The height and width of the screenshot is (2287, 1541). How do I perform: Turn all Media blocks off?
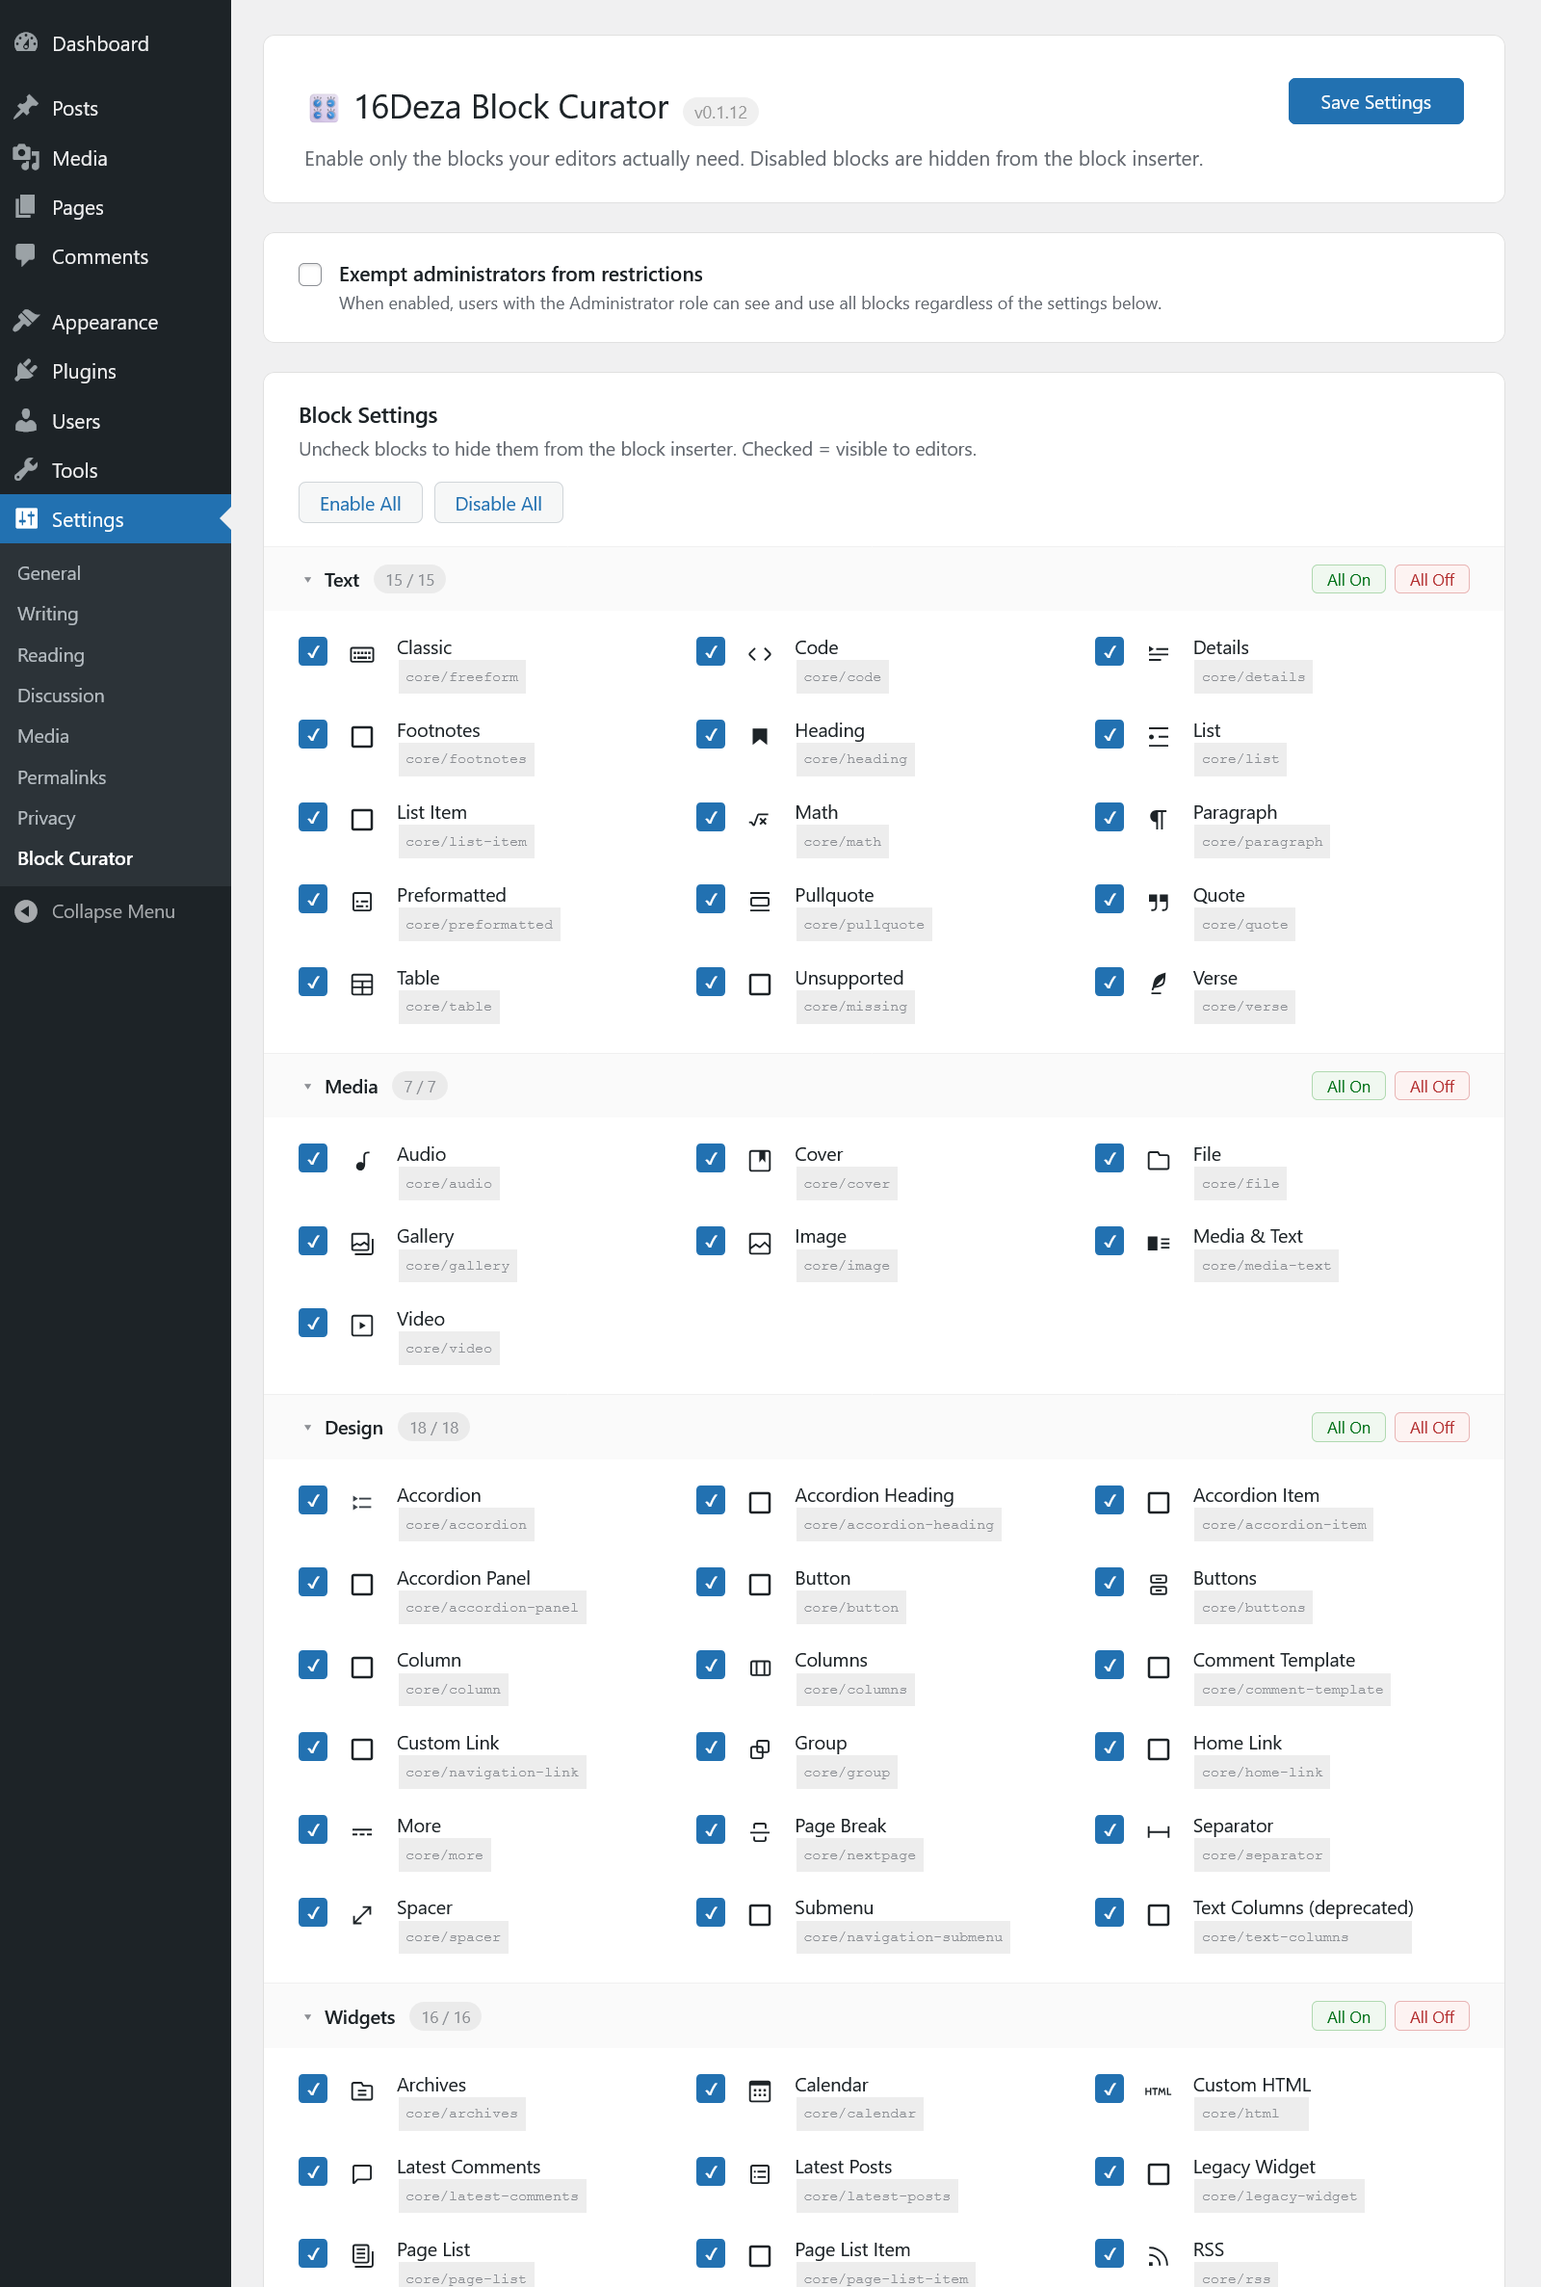pos(1432,1086)
